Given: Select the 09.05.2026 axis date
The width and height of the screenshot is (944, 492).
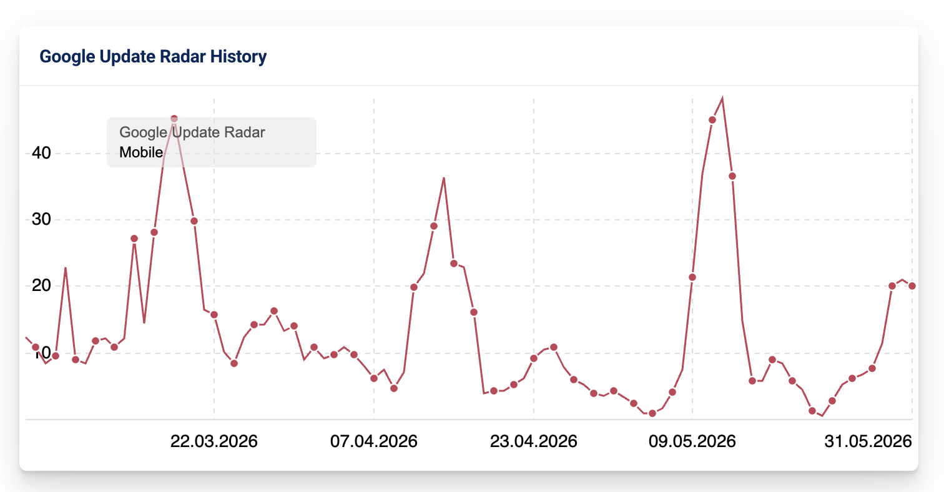Looking at the screenshot, I should pyautogui.click(x=692, y=441).
